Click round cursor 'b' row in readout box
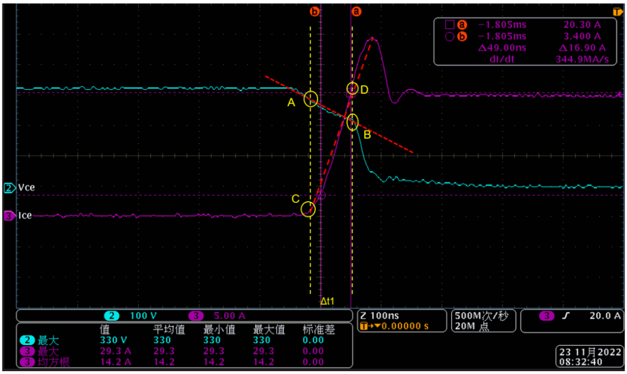The image size is (627, 374). coord(523,37)
